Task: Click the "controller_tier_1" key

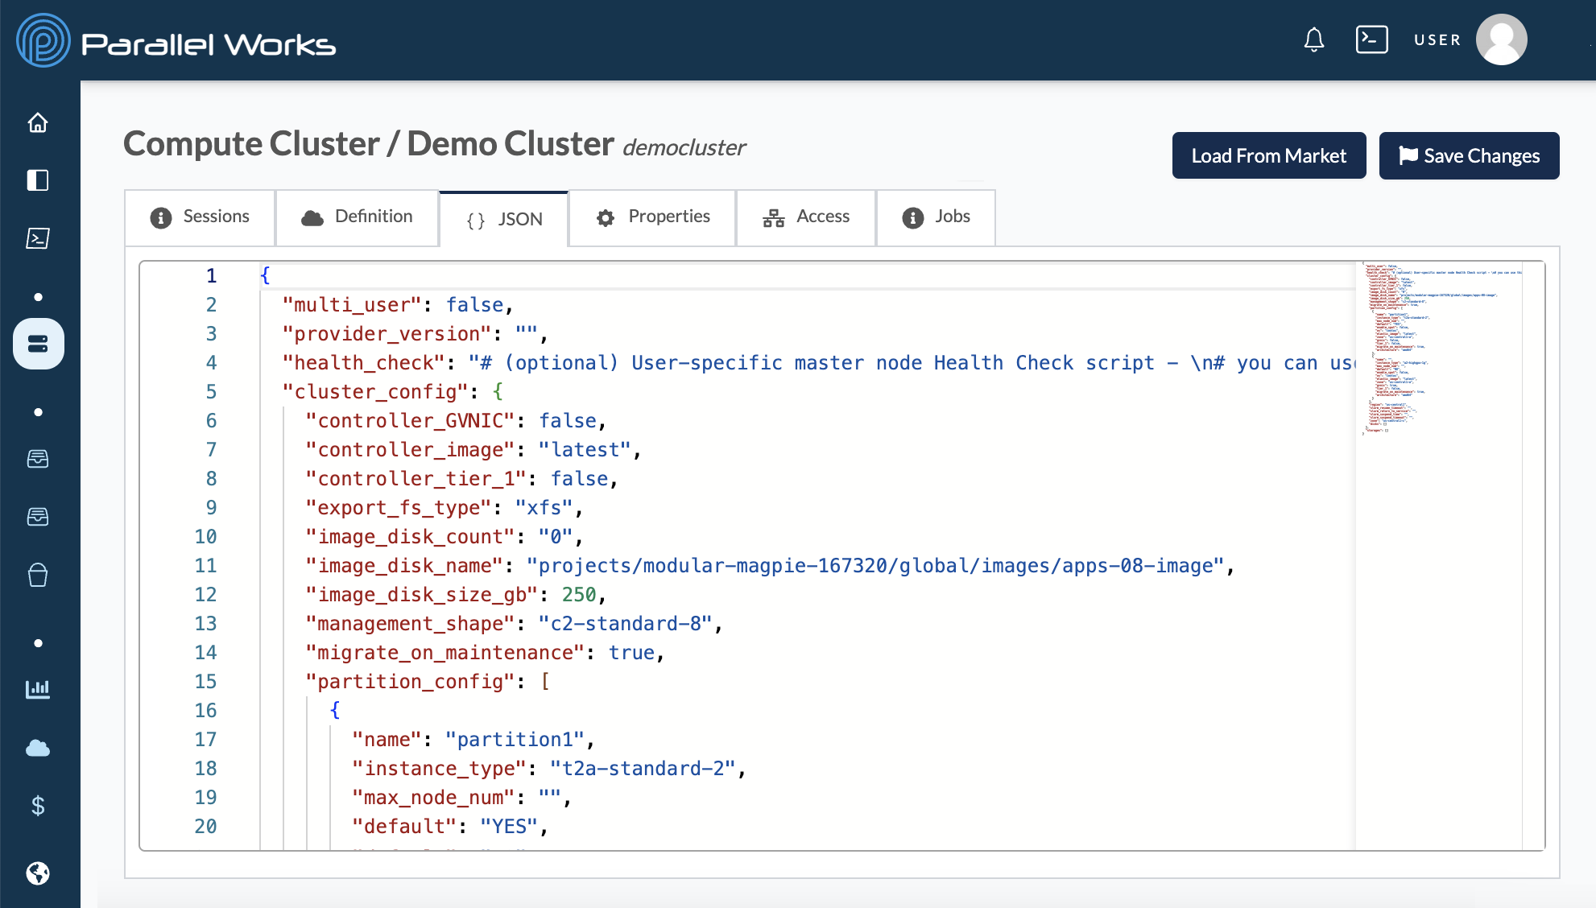Action: coord(416,479)
